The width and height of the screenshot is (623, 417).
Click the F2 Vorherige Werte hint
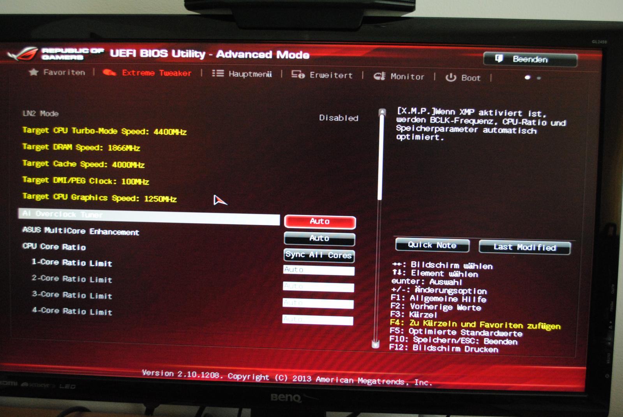click(x=436, y=307)
